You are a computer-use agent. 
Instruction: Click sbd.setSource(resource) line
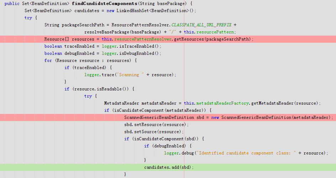154,131
